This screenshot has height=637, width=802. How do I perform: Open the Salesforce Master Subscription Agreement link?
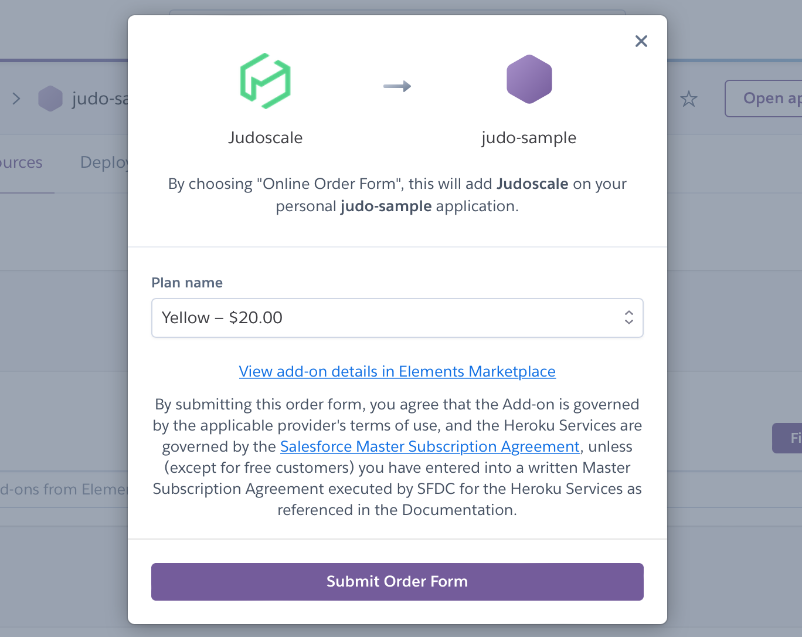[430, 446]
